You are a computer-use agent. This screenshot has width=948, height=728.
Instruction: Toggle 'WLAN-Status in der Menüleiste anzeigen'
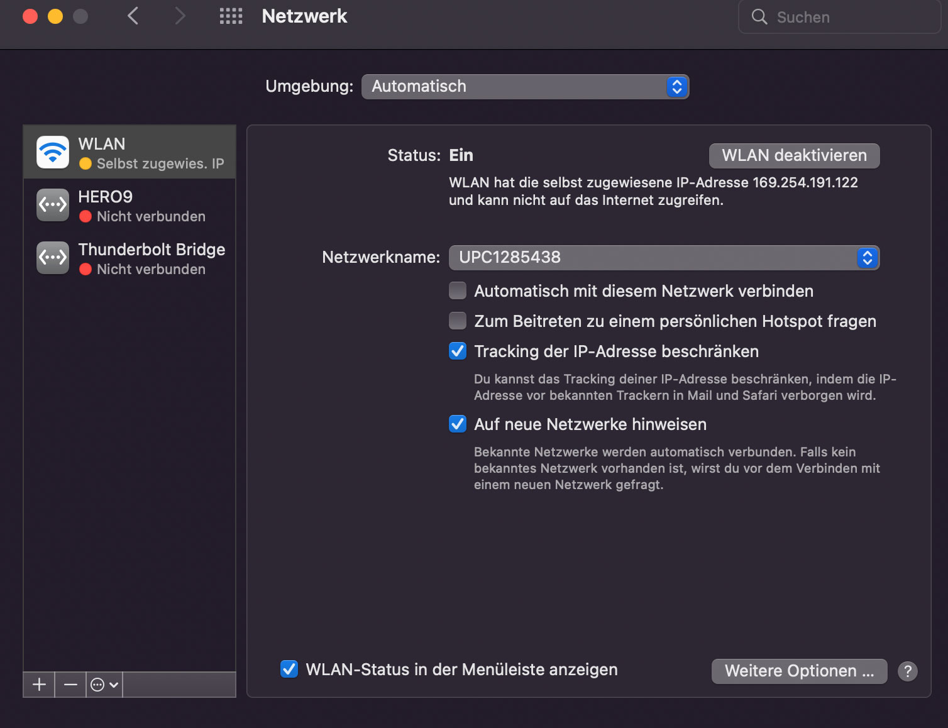[289, 669]
